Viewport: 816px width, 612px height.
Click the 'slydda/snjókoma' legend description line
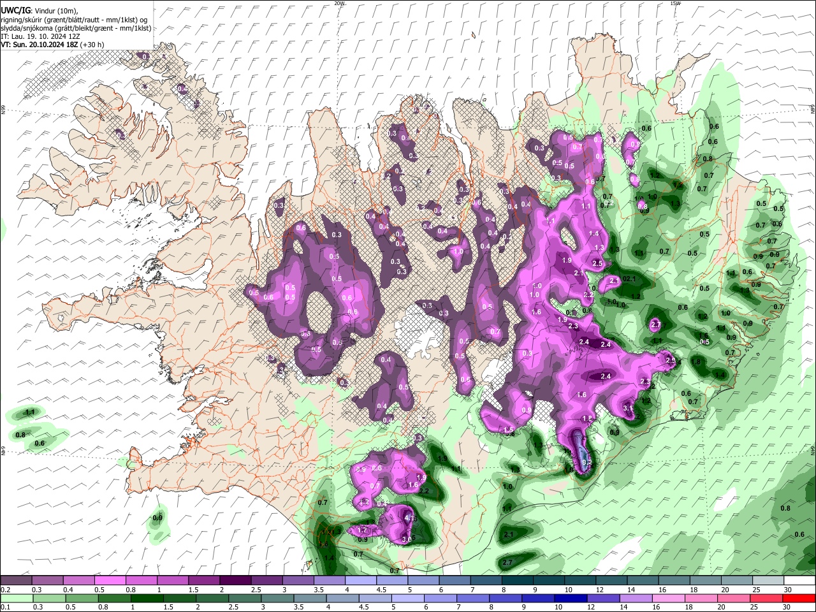pyautogui.click(x=76, y=27)
